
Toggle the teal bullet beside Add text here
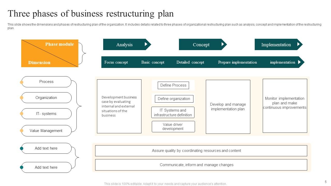click(x=21, y=148)
